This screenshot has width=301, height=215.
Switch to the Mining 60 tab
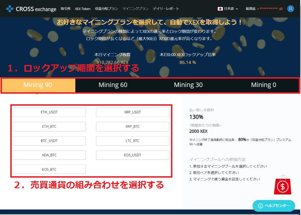coord(113,85)
